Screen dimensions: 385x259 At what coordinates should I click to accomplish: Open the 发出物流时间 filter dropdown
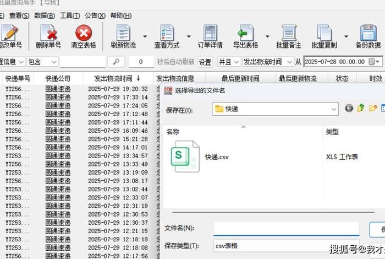pyautogui.click(x=268, y=62)
